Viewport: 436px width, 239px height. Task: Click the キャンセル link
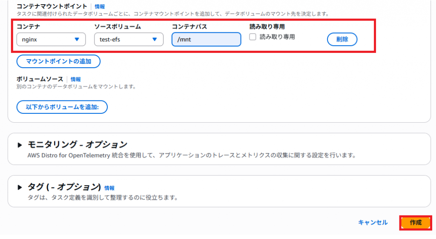pyautogui.click(x=373, y=222)
